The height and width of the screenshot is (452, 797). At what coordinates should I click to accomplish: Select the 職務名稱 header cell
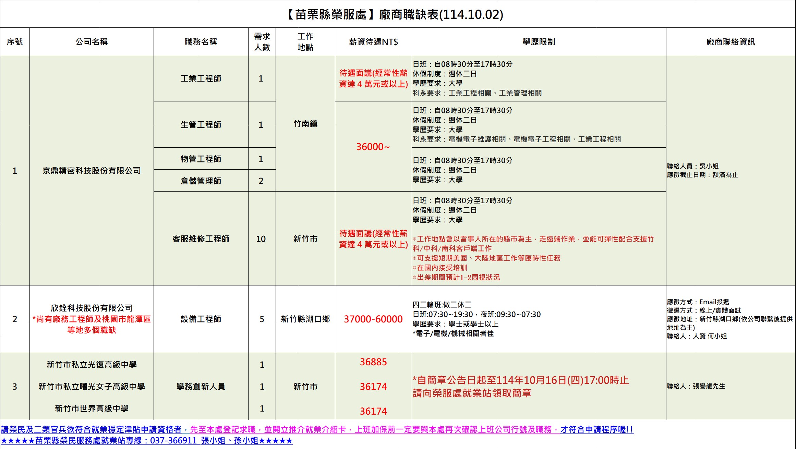pos(201,42)
